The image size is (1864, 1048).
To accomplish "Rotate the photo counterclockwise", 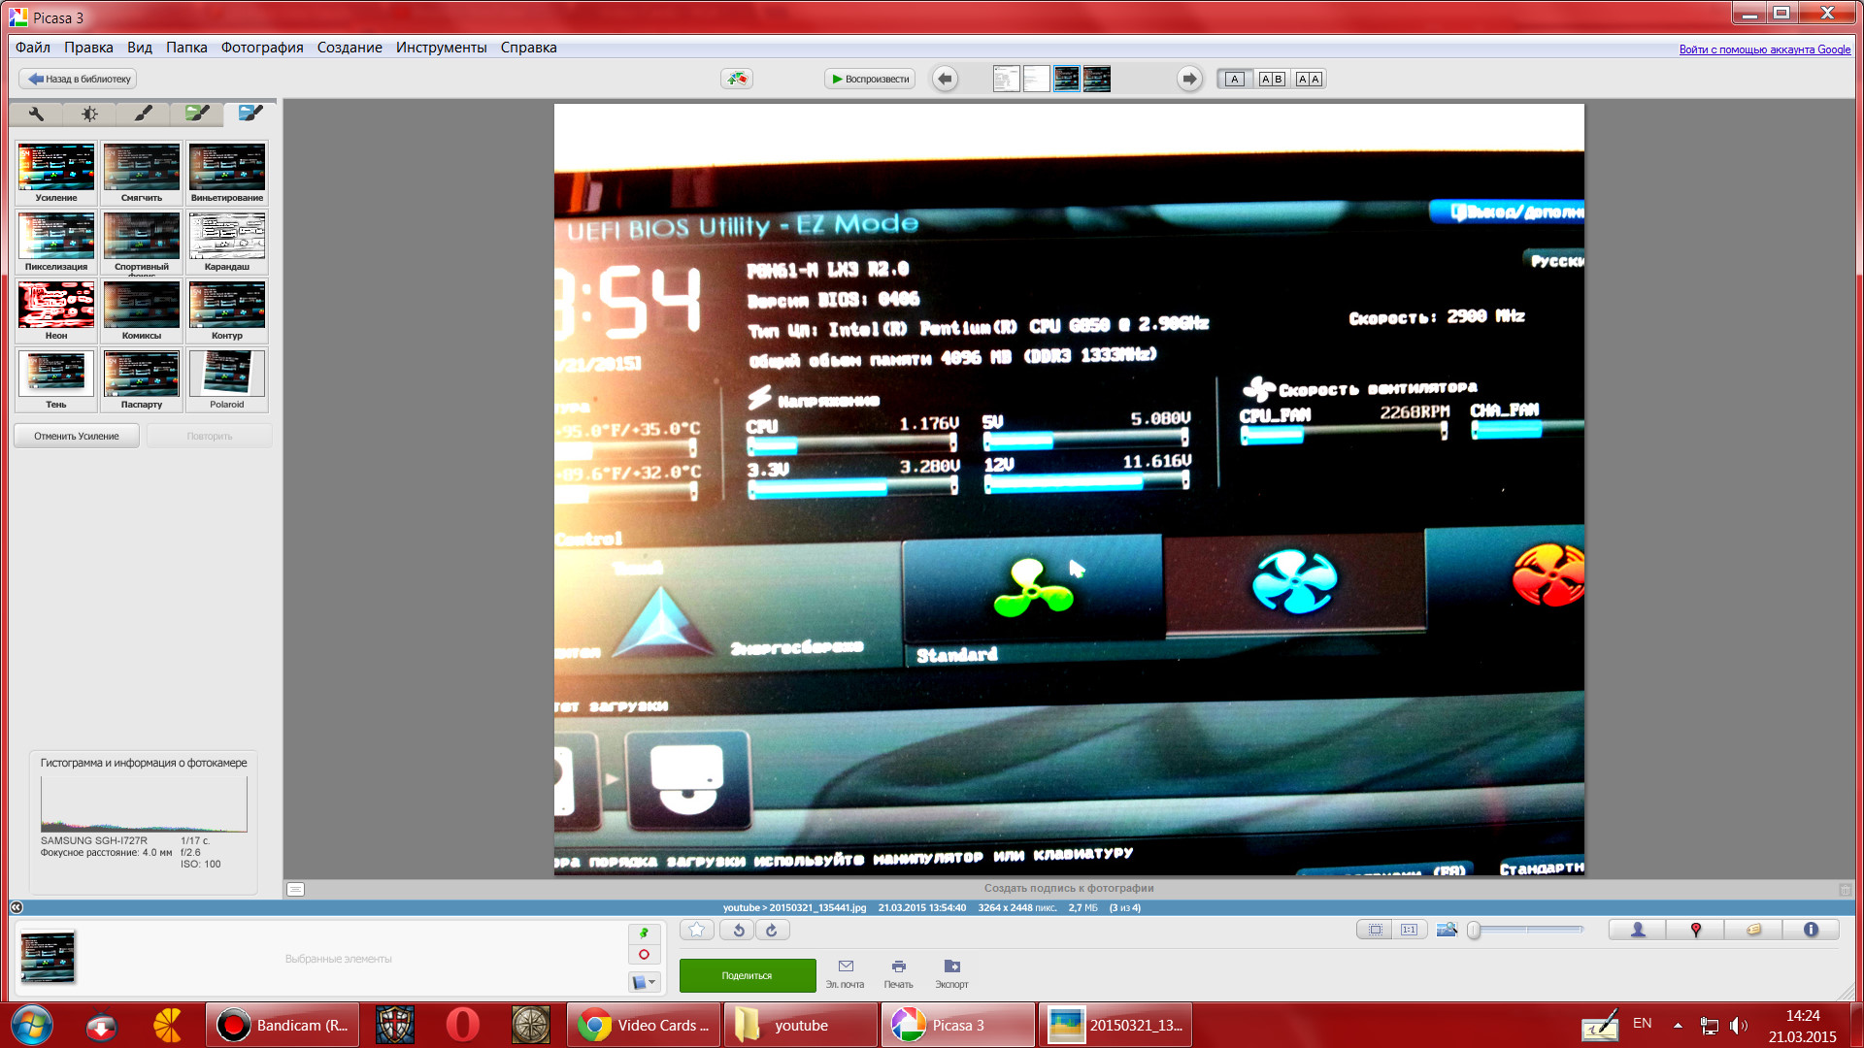I will tap(736, 929).
